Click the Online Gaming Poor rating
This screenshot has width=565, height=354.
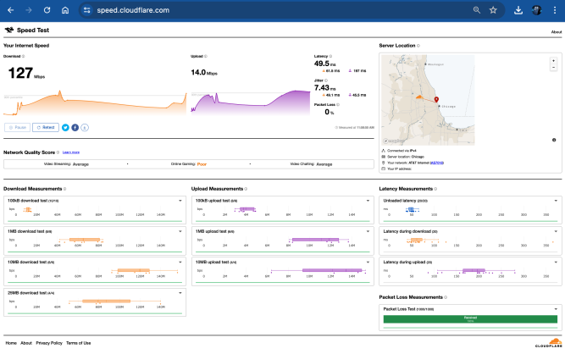pyautogui.click(x=202, y=164)
